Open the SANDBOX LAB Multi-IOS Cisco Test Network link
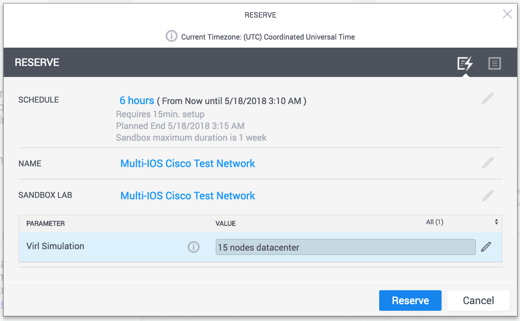Image resolution: width=520 pixels, height=321 pixels. (188, 196)
